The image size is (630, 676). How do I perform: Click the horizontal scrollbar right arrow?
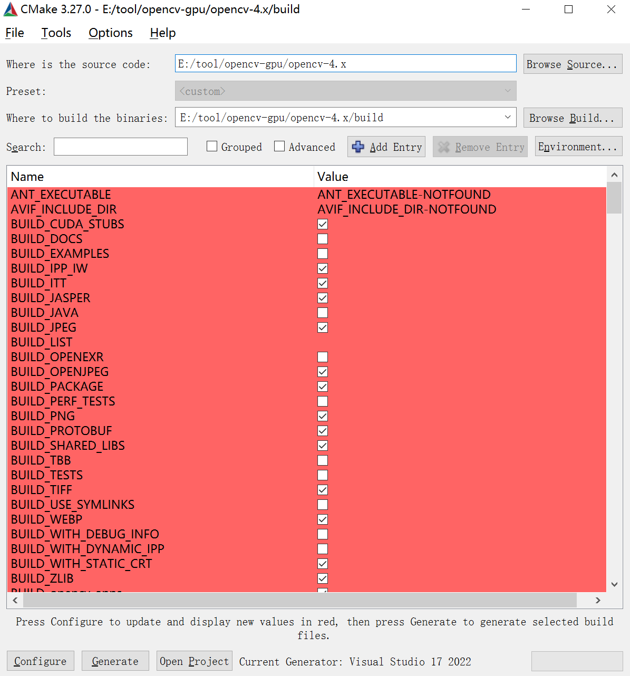coord(598,600)
